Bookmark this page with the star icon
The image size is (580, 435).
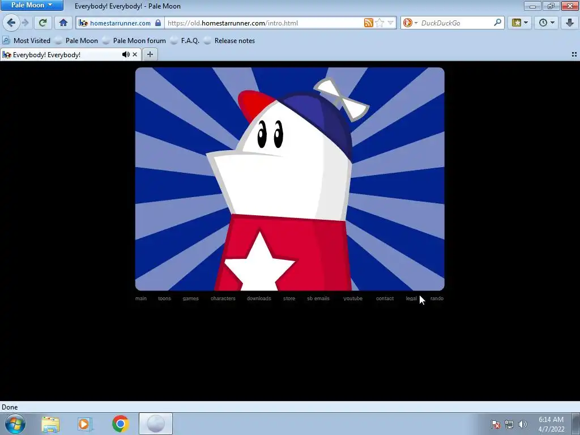point(379,23)
